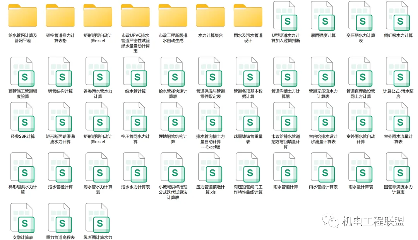Image resolution: width=418 pixels, height=240 pixels.
Task: Click the 雨水管道计算 file name
Action: click(286, 187)
